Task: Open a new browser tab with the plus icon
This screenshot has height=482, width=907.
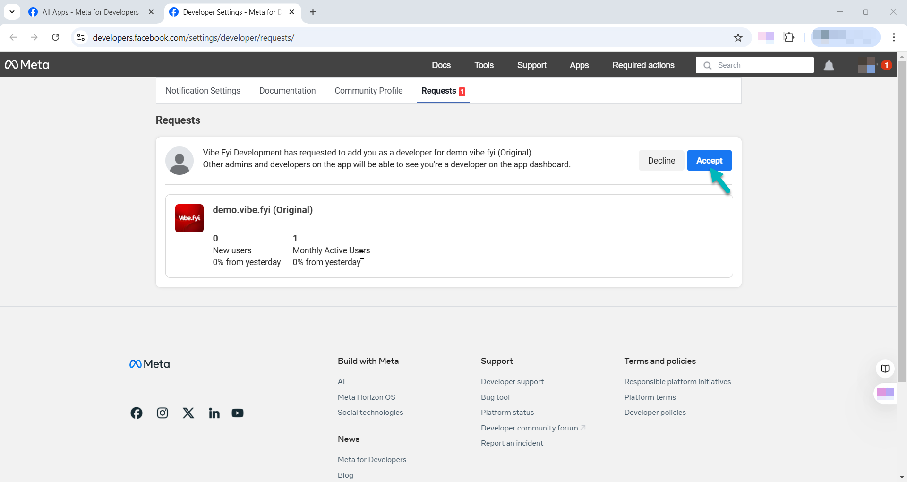Action: point(313,12)
